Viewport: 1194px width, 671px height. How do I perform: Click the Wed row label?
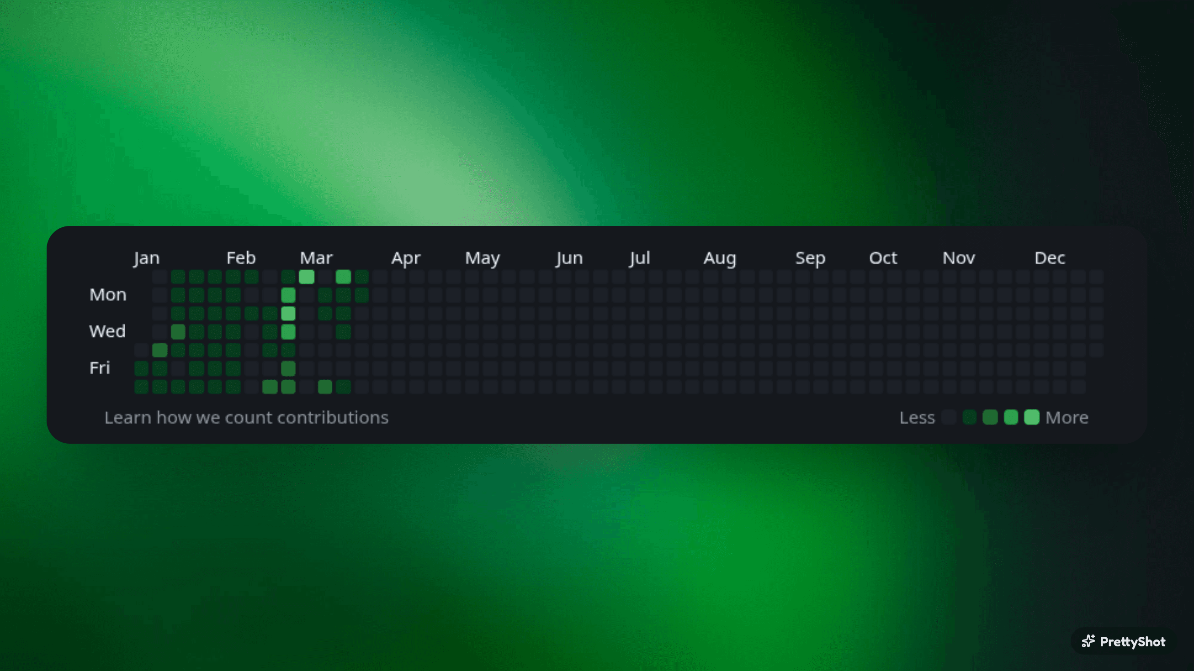pos(107,331)
